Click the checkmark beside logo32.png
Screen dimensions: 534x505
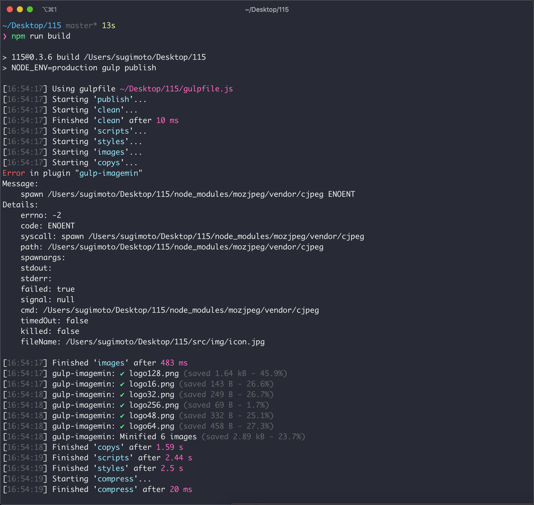click(123, 394)
